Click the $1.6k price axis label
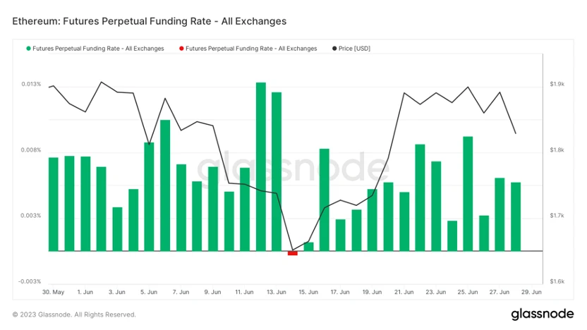 coord(557,281)
